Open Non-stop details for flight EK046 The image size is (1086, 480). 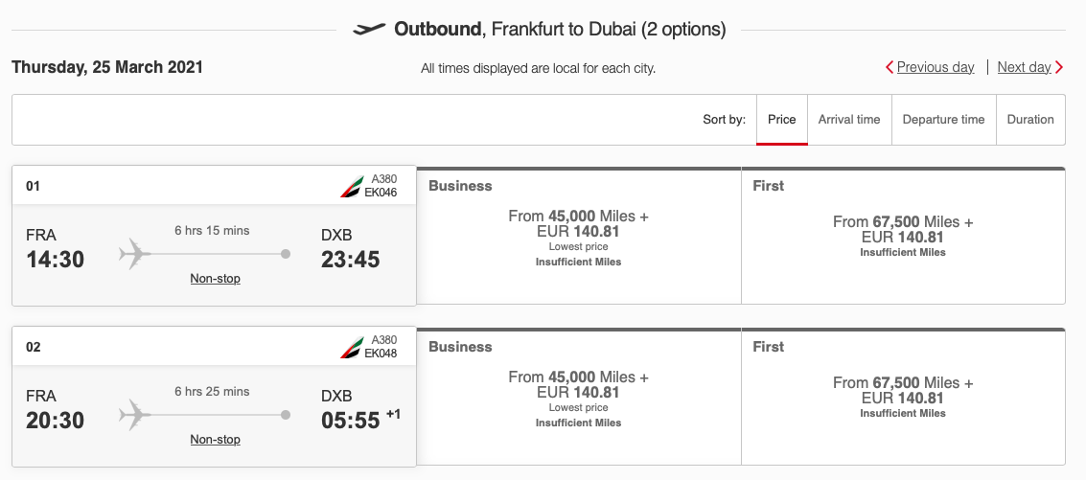[215, 279]
